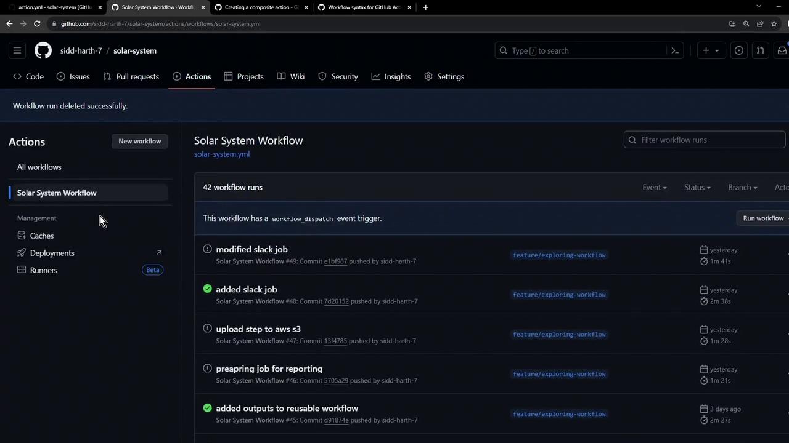789x443 pixels.
Task: Open the Projects repository tab
Action: (243, 76)
